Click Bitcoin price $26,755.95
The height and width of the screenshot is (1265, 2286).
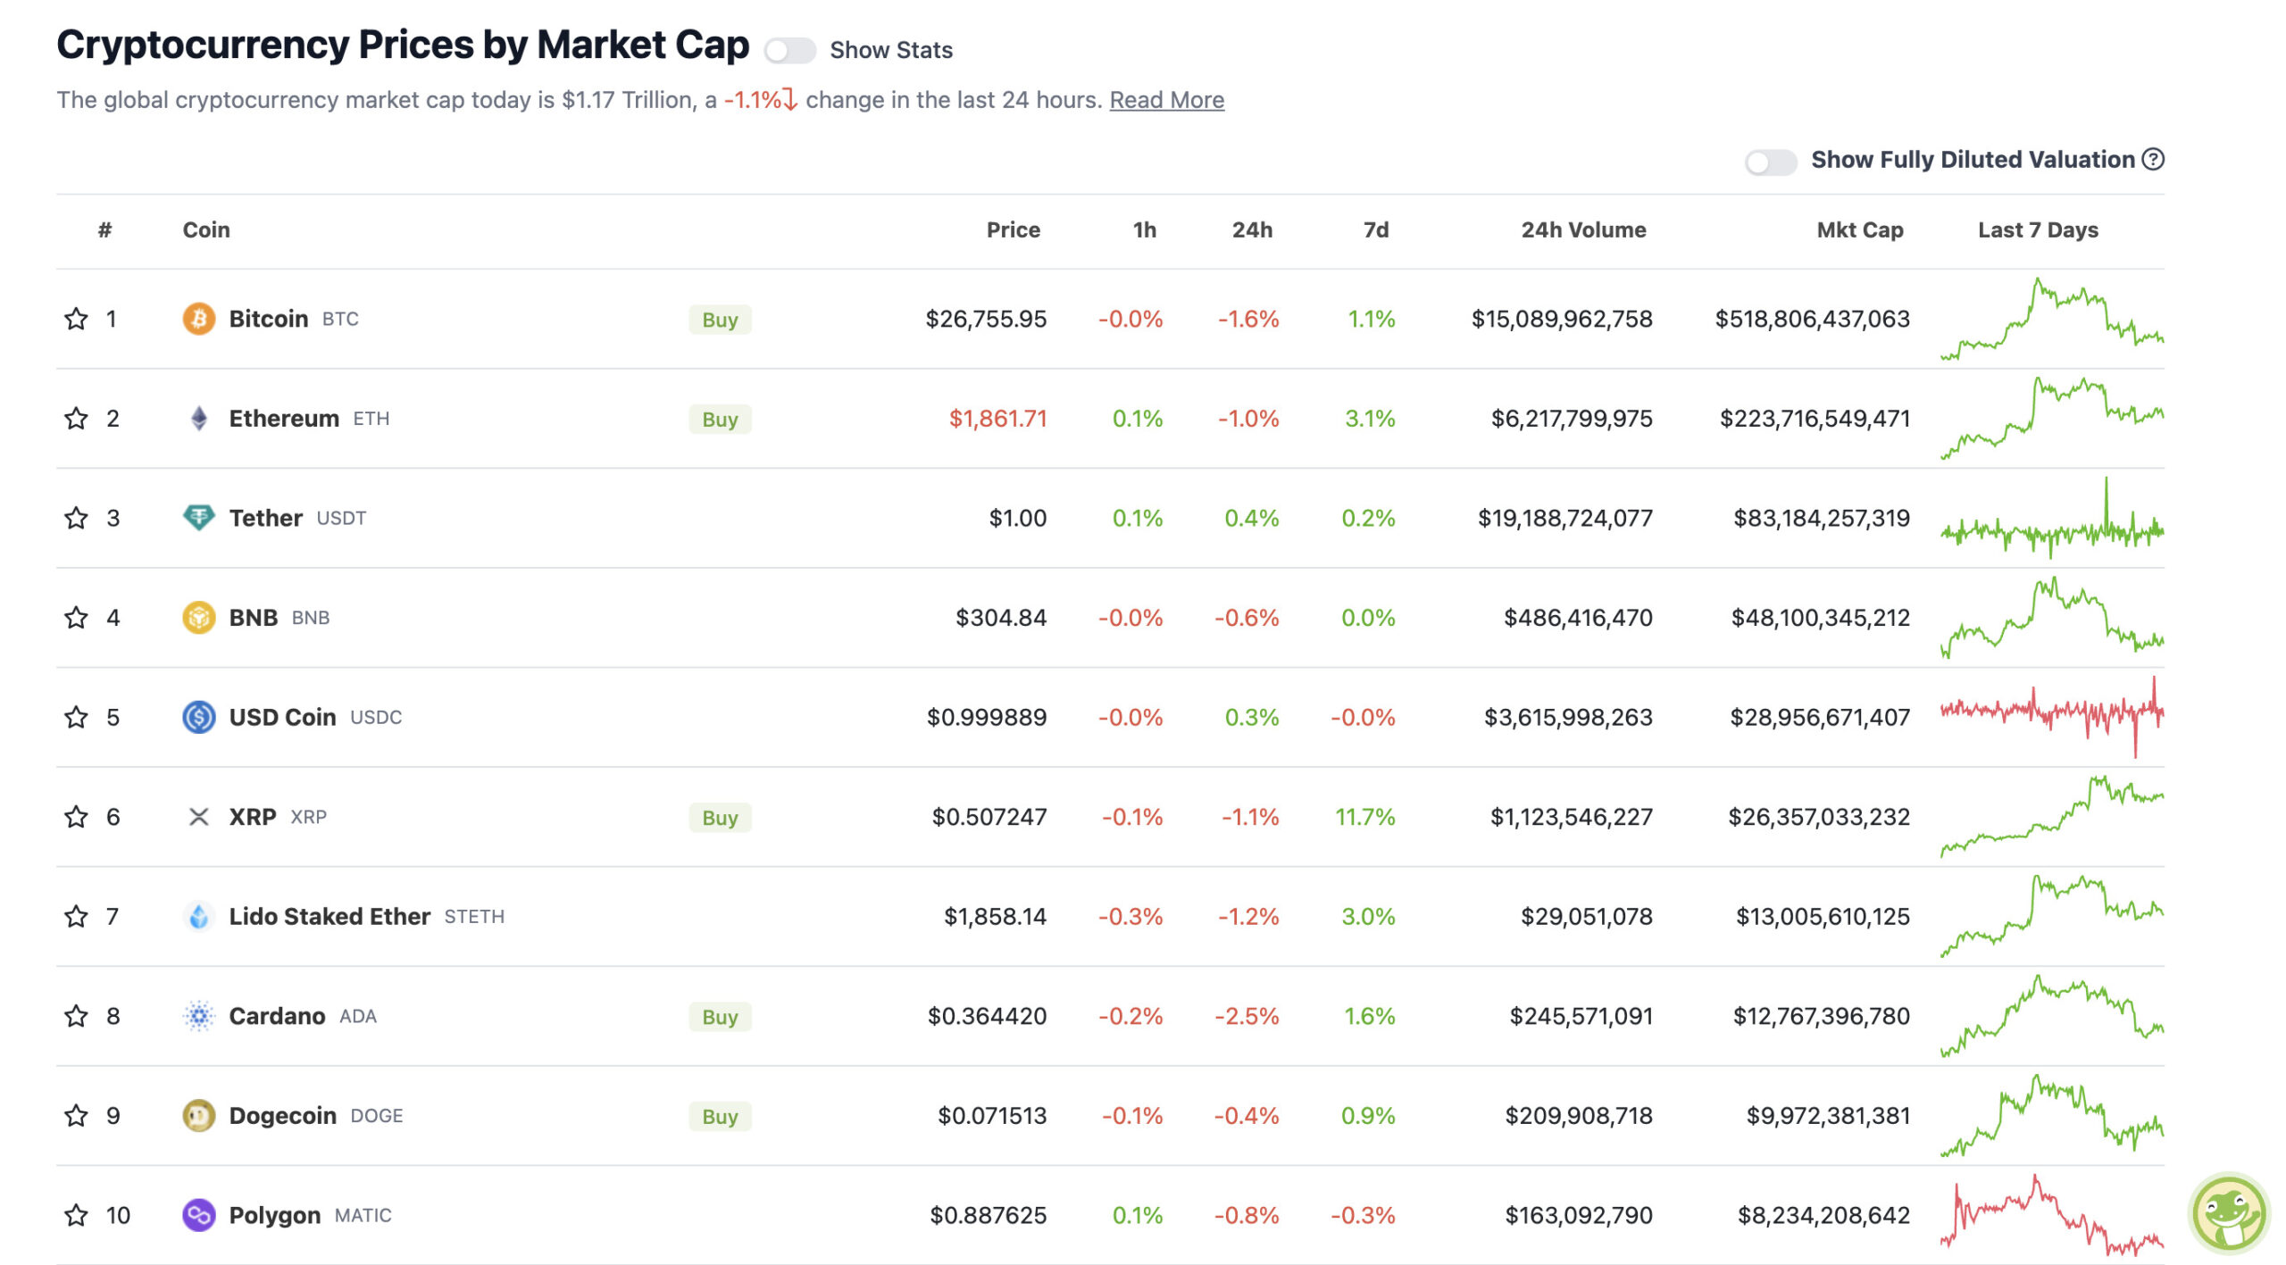click(x=986, y=319)
